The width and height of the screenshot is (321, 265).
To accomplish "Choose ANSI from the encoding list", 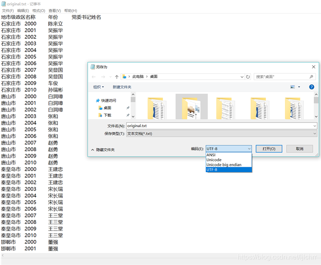I will pyautogui.click(x=229, y=155).
